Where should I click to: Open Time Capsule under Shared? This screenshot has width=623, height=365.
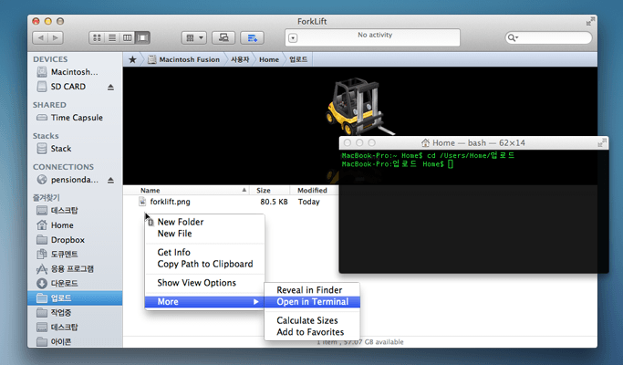(69, 118)
